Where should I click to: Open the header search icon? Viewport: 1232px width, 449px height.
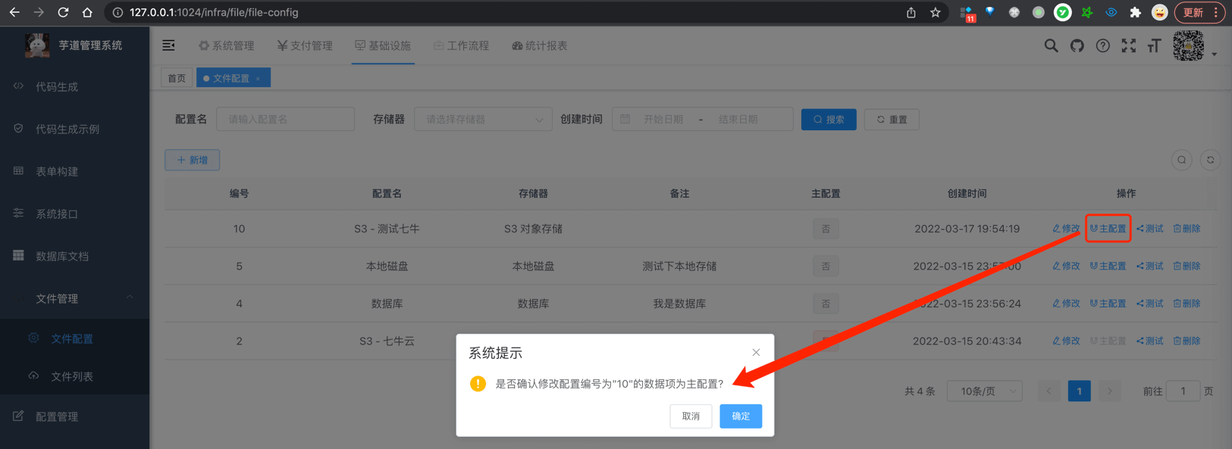pos(1051,46)
